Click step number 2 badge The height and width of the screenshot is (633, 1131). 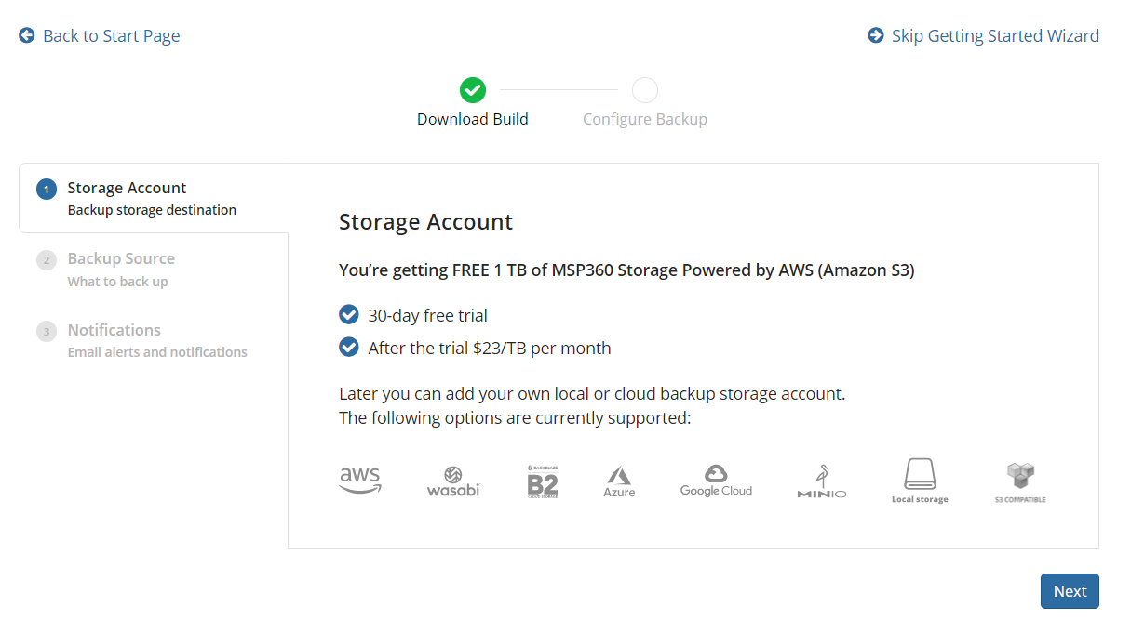(47, 260)
